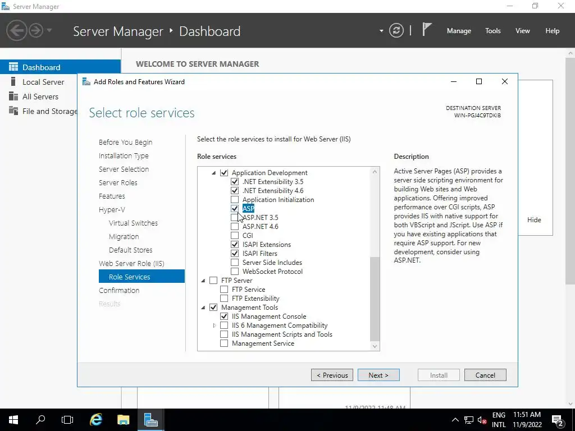575x431 pixels.
Task: Click the back navigation arrow in Server Manager
Action: 16,30
